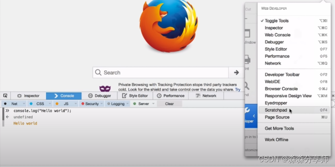The width and height of the screenshot is (335, 167).
Task: Click the back chevron beside Developer
Action: click(x=254, y=116)
